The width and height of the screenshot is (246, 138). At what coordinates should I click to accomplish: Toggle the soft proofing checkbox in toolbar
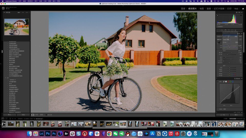(46, 115)
